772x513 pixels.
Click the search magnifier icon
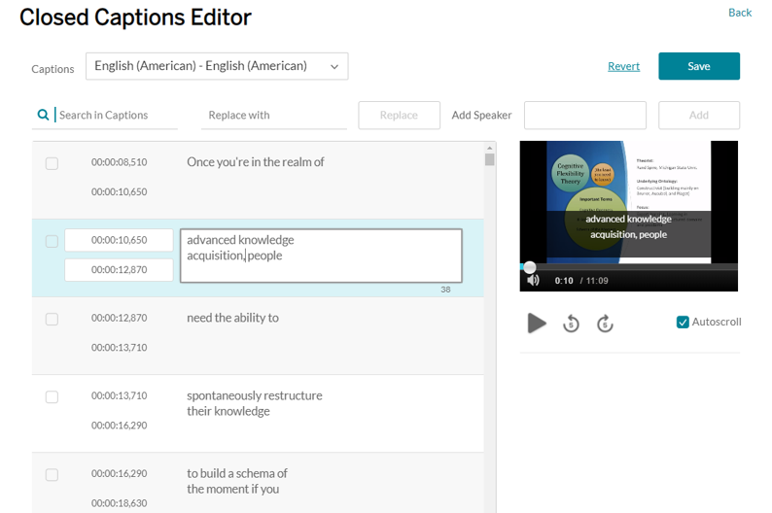pyautogui.click(x=44, y=115)
